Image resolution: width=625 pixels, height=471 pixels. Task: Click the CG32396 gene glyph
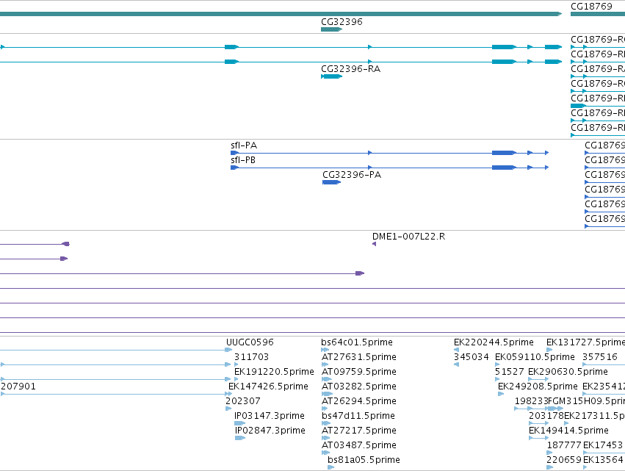coord(332,29)
